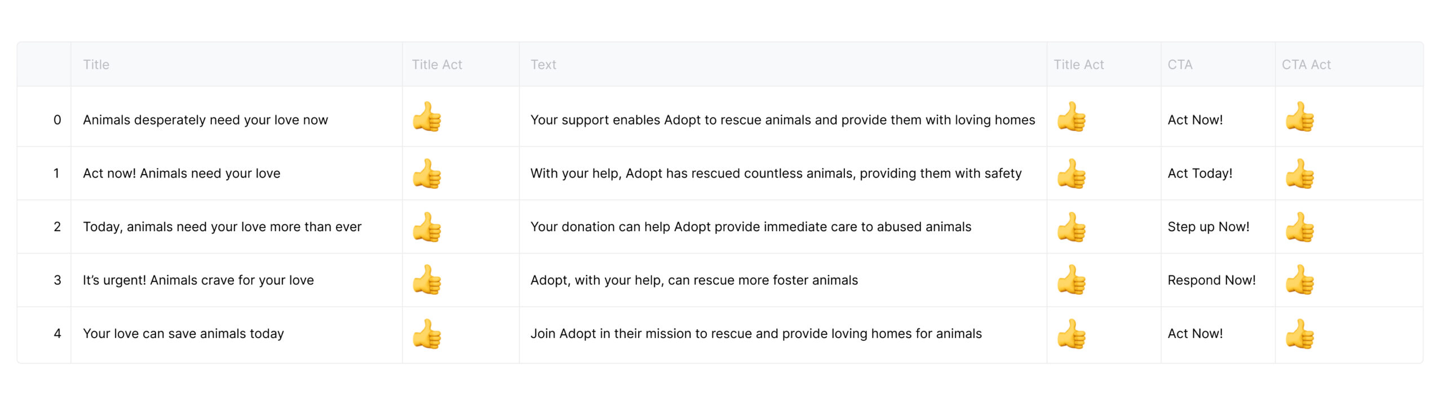The height and width of the screenshot is (408, 1443).
Task: Click 'Act Now!' CTA in row 4
Action: pos(1195,334)
